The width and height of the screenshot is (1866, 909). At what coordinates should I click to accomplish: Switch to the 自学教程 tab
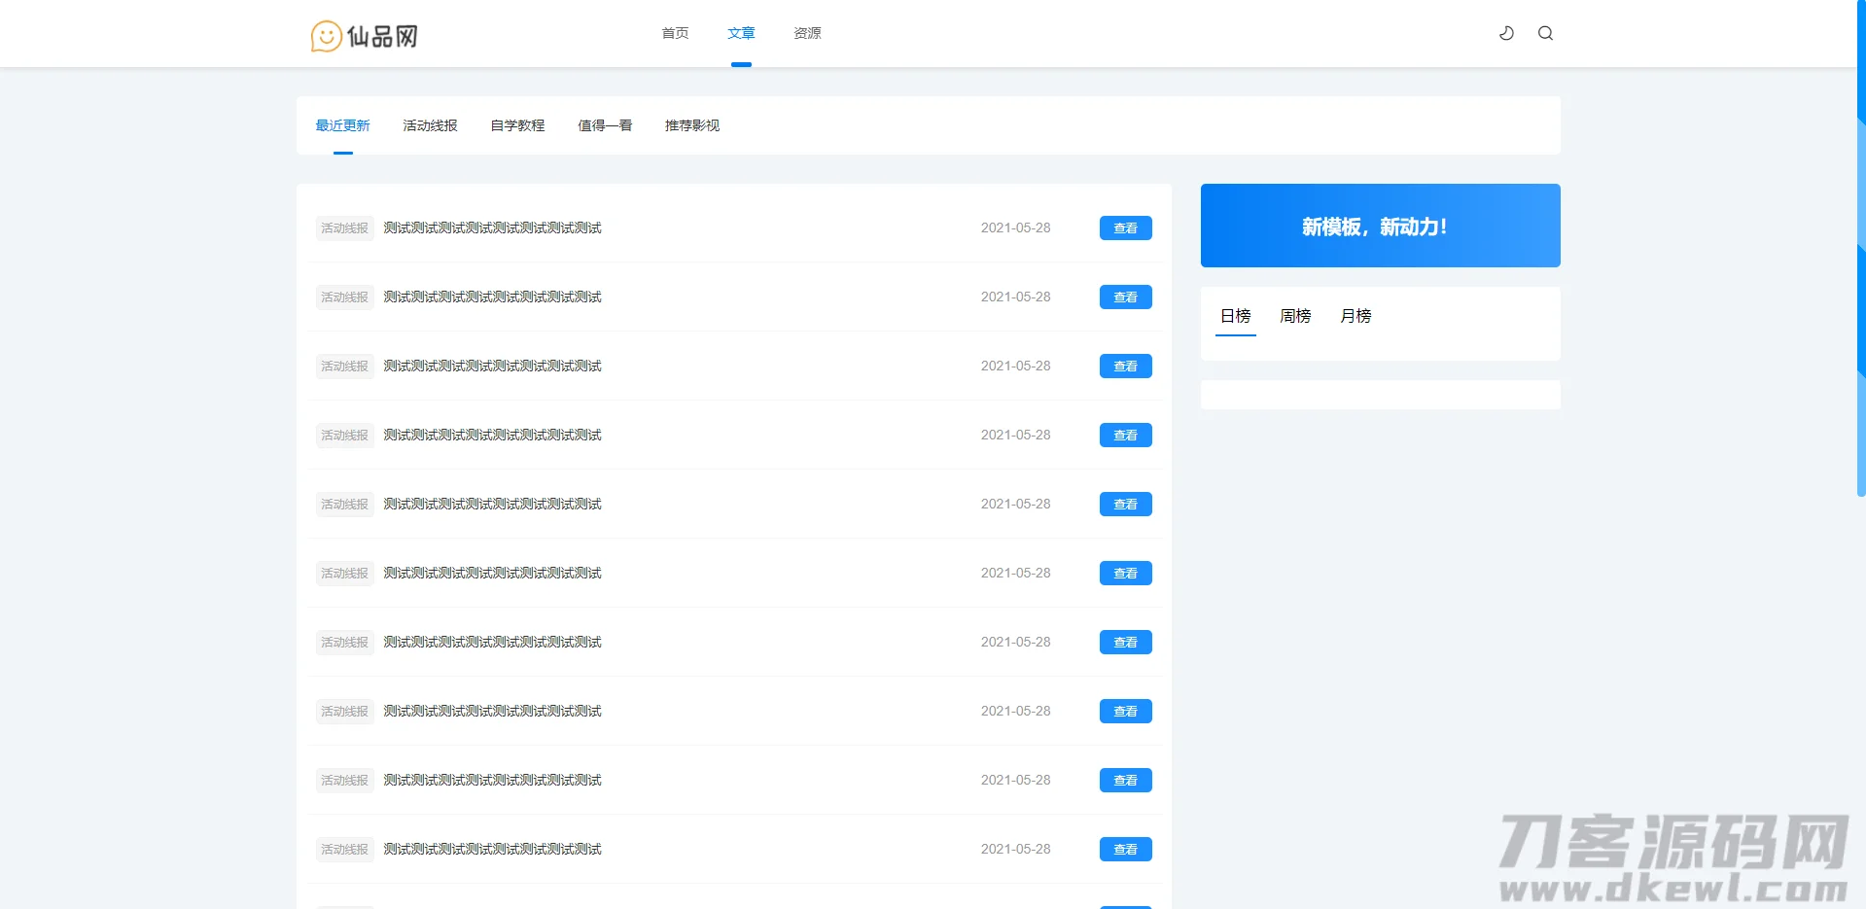point(517,125)
